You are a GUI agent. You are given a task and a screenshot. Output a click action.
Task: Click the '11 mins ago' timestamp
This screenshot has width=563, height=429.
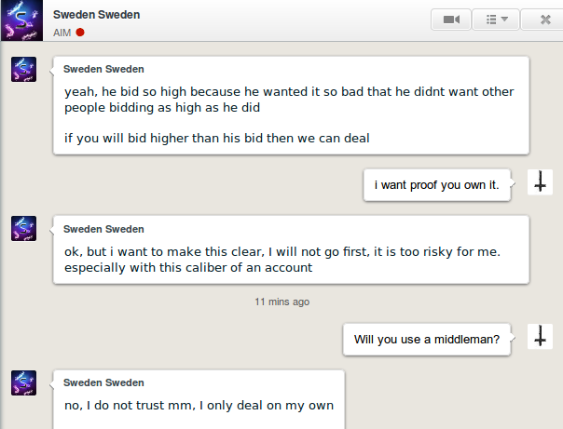click(282, 302)
